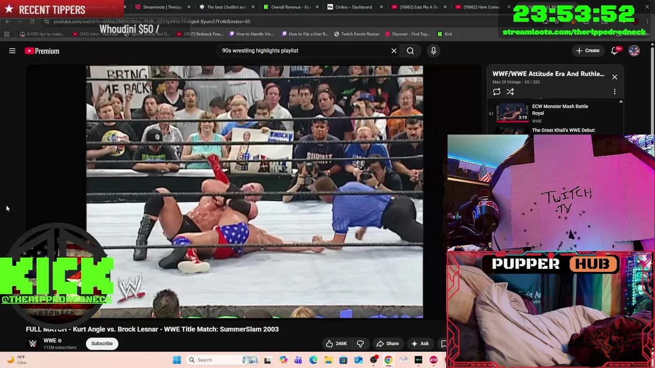Open the account avatar menu

click(x=634, y=51)
